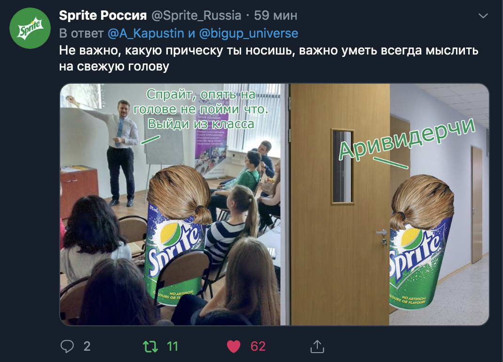Click the 59 мин timestamp
503x362 pixels.
pyautogui.click(x=275, y=16)
